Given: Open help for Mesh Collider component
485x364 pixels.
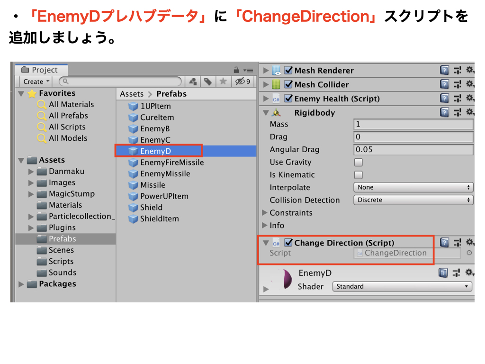Looking at the screenshot, I should click(x=444, y=84).
